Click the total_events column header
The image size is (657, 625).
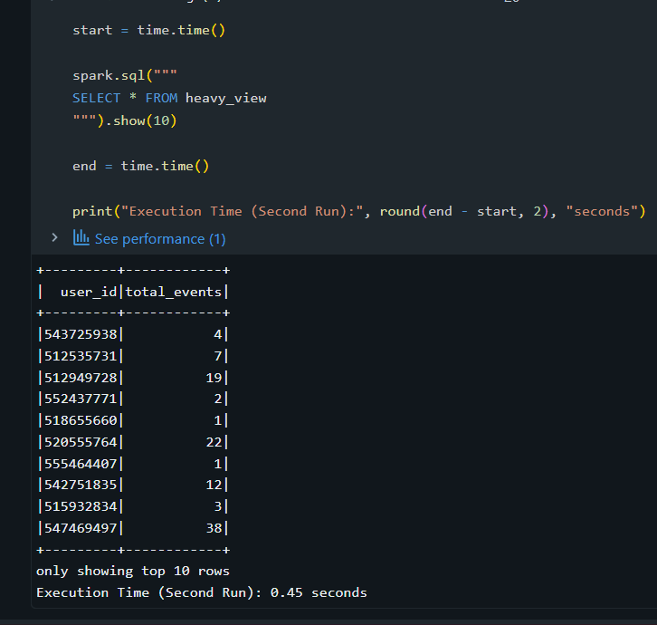(173, 292)
